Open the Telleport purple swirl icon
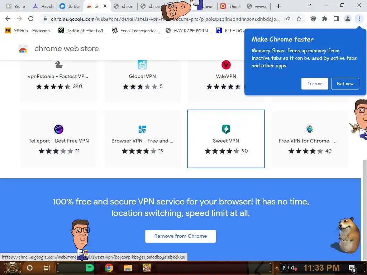 59,129
